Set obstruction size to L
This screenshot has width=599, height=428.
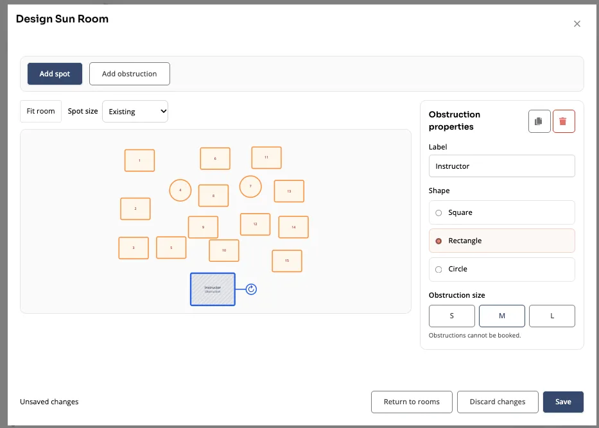pos(551,316)
